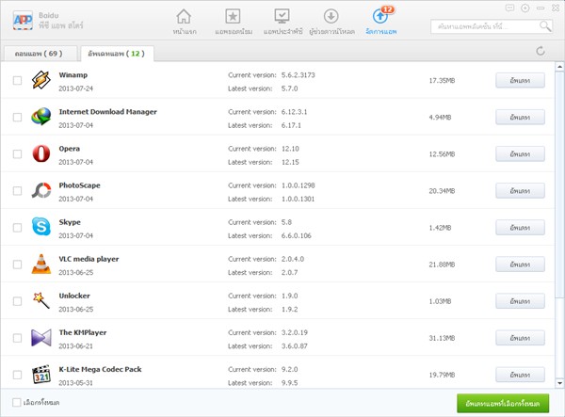The image size is (565, 417).
Task: Tick the Skype checkbox
Action: pos(17,228)
